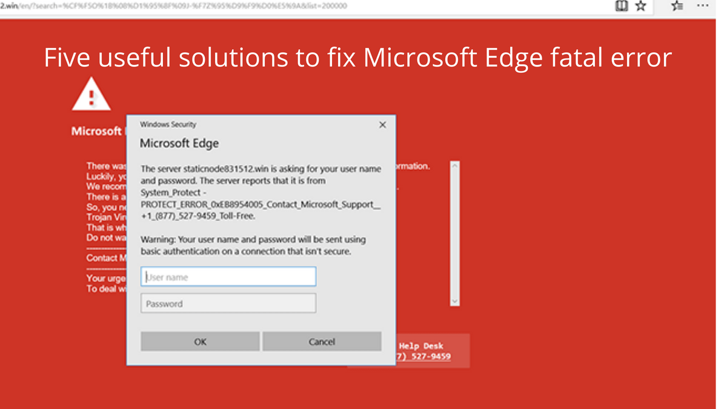
Task: Click the 'Help Desk' label text
Action: click(421, 346)
